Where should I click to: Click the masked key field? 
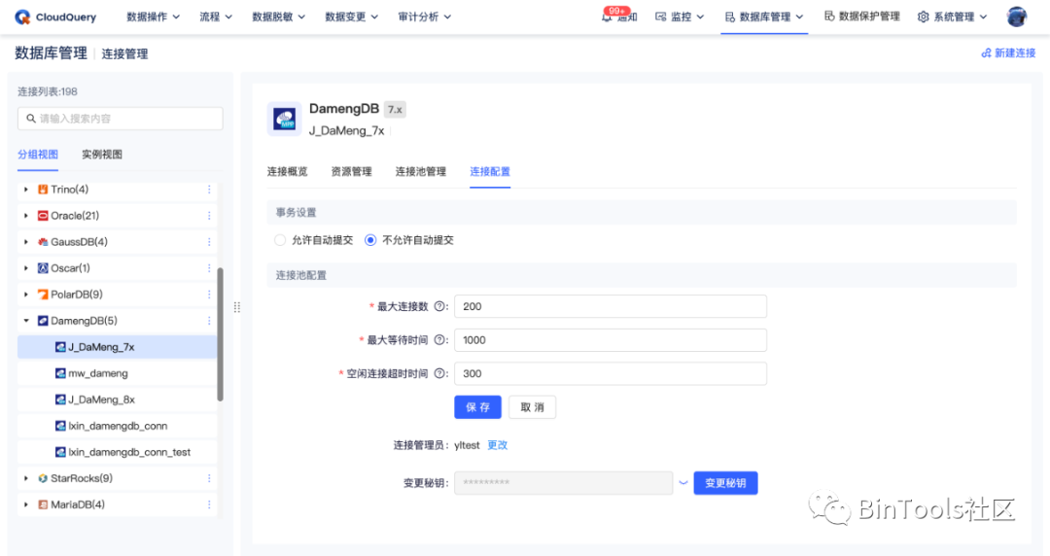coord(563,483)
